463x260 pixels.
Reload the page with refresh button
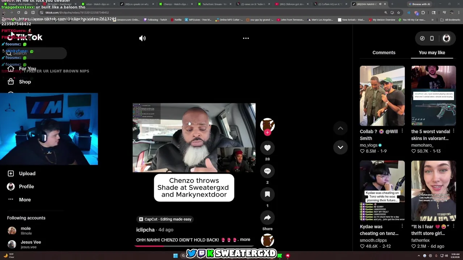pos(18,13)
